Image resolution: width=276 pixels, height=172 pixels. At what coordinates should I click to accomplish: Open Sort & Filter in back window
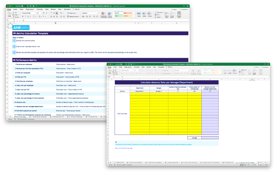click(x=167, y=15)
